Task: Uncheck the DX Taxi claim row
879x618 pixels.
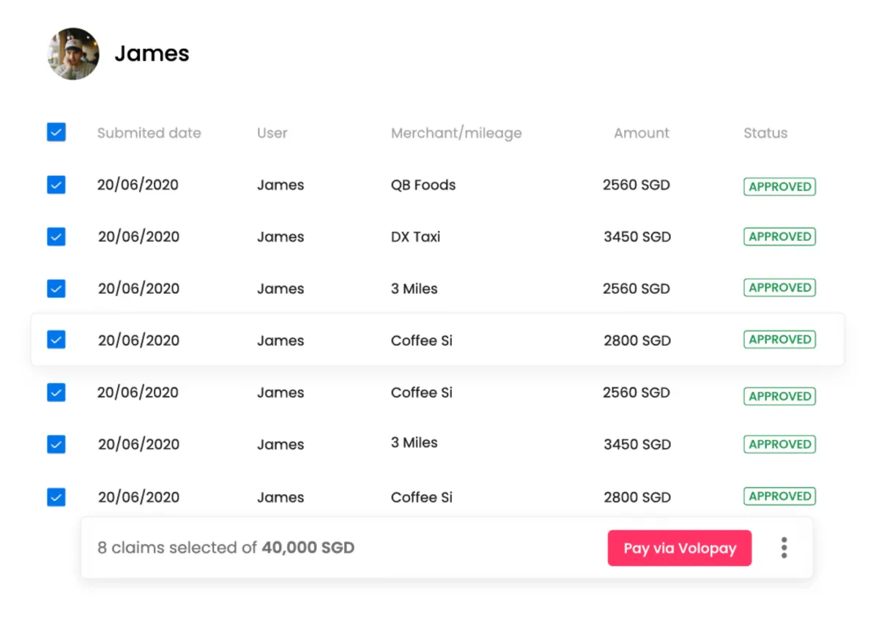Action: click(x=56, y=237)
